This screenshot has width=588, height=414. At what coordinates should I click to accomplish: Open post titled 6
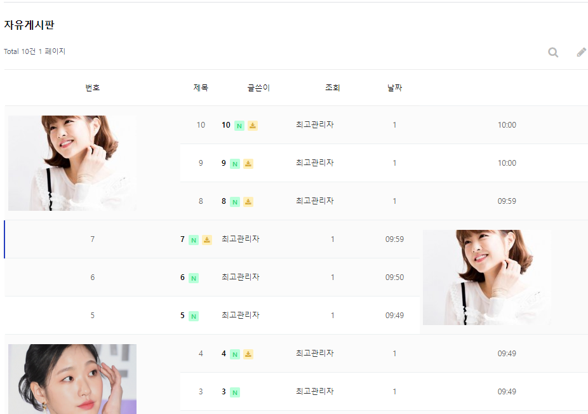tap(182, 277)
